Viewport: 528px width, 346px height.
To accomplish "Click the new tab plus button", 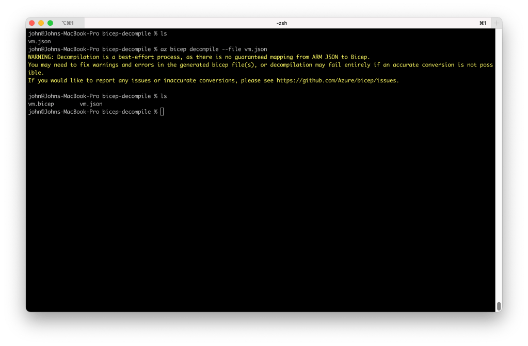I will [497, 23].
